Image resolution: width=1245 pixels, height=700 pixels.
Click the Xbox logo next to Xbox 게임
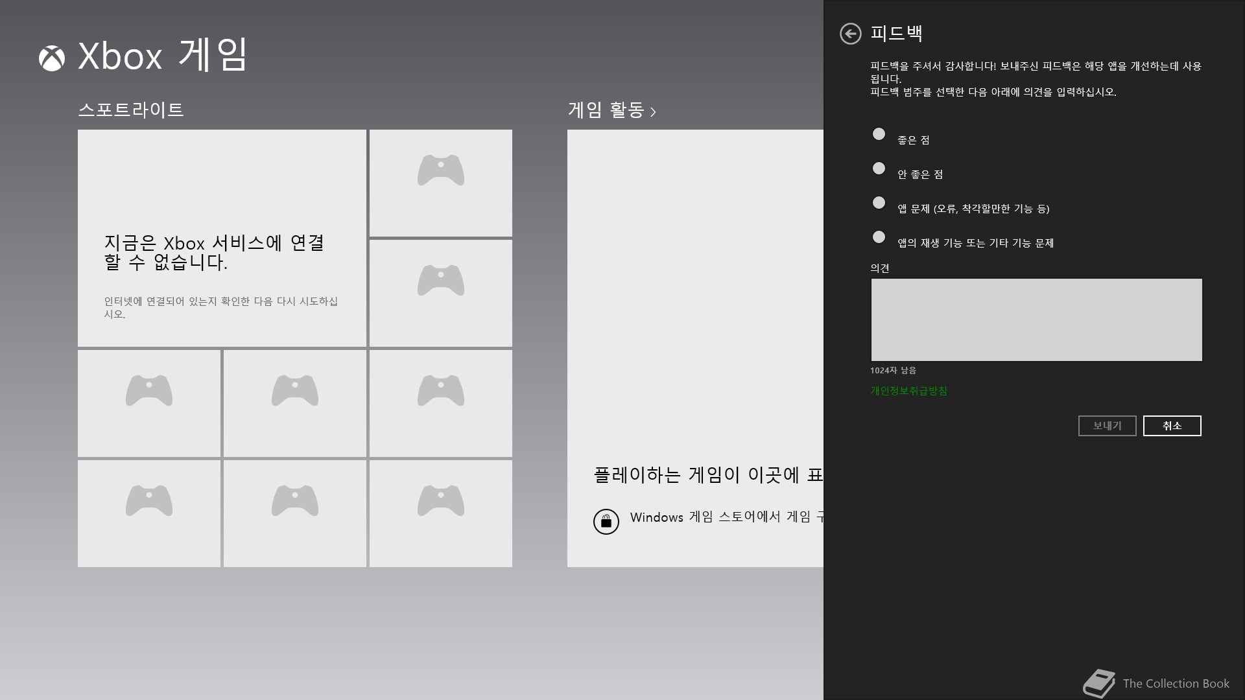(52, 58)
